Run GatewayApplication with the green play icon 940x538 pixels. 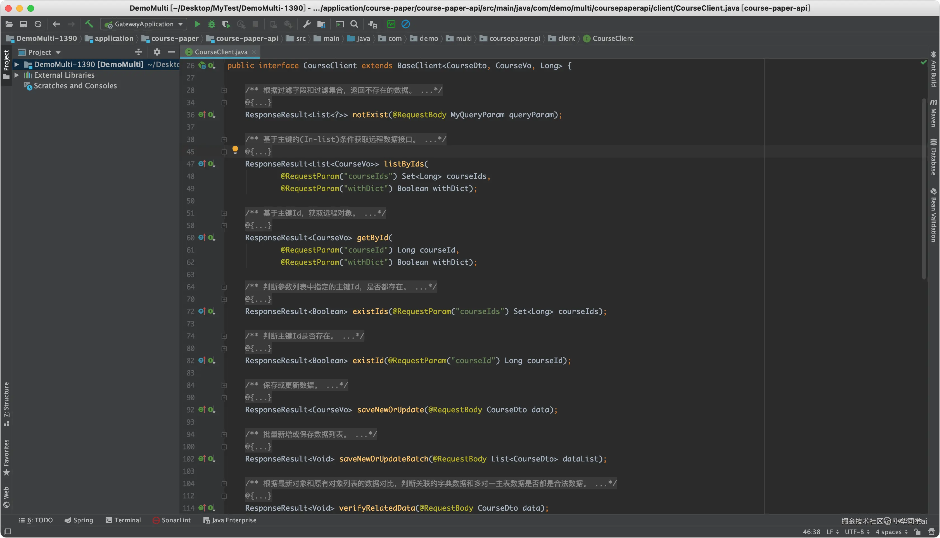pos(197,24)
